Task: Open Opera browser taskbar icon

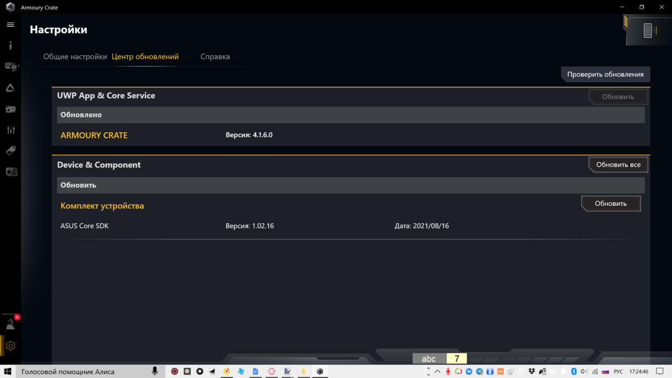Action: (x=271, y=371)
